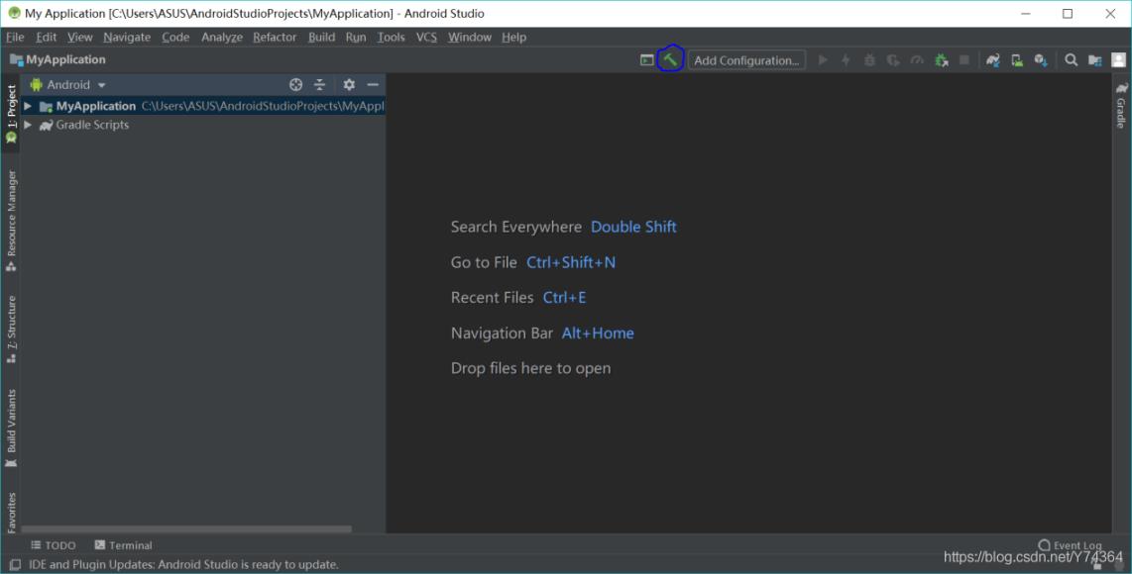Open the Project Structure icon
This screenshot has width=1132, height=574.
click(1095, 60)
